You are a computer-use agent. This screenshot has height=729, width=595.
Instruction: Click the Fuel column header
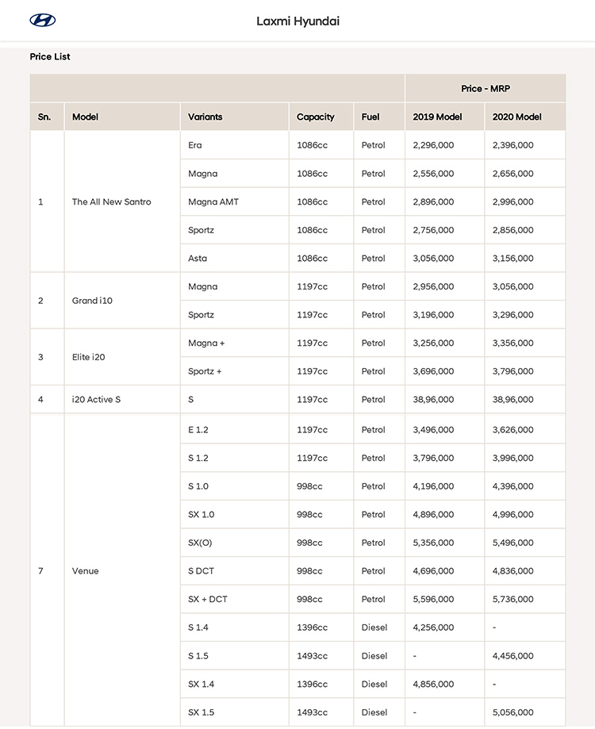[x=370, y=117]
